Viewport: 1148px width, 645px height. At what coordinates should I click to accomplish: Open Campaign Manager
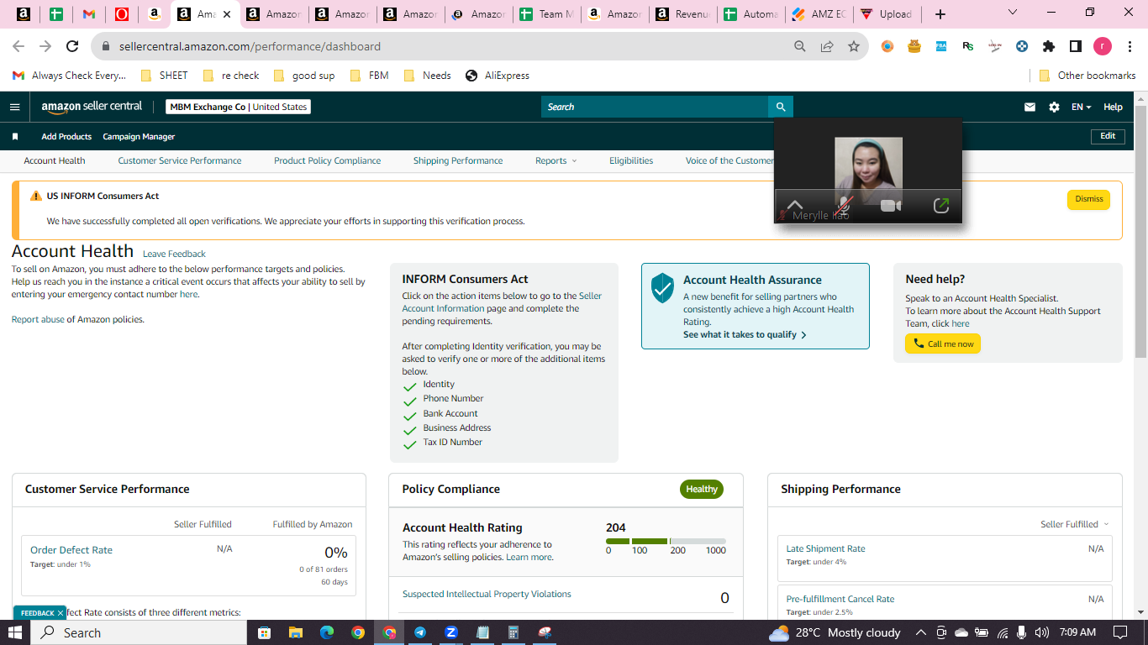139,136
